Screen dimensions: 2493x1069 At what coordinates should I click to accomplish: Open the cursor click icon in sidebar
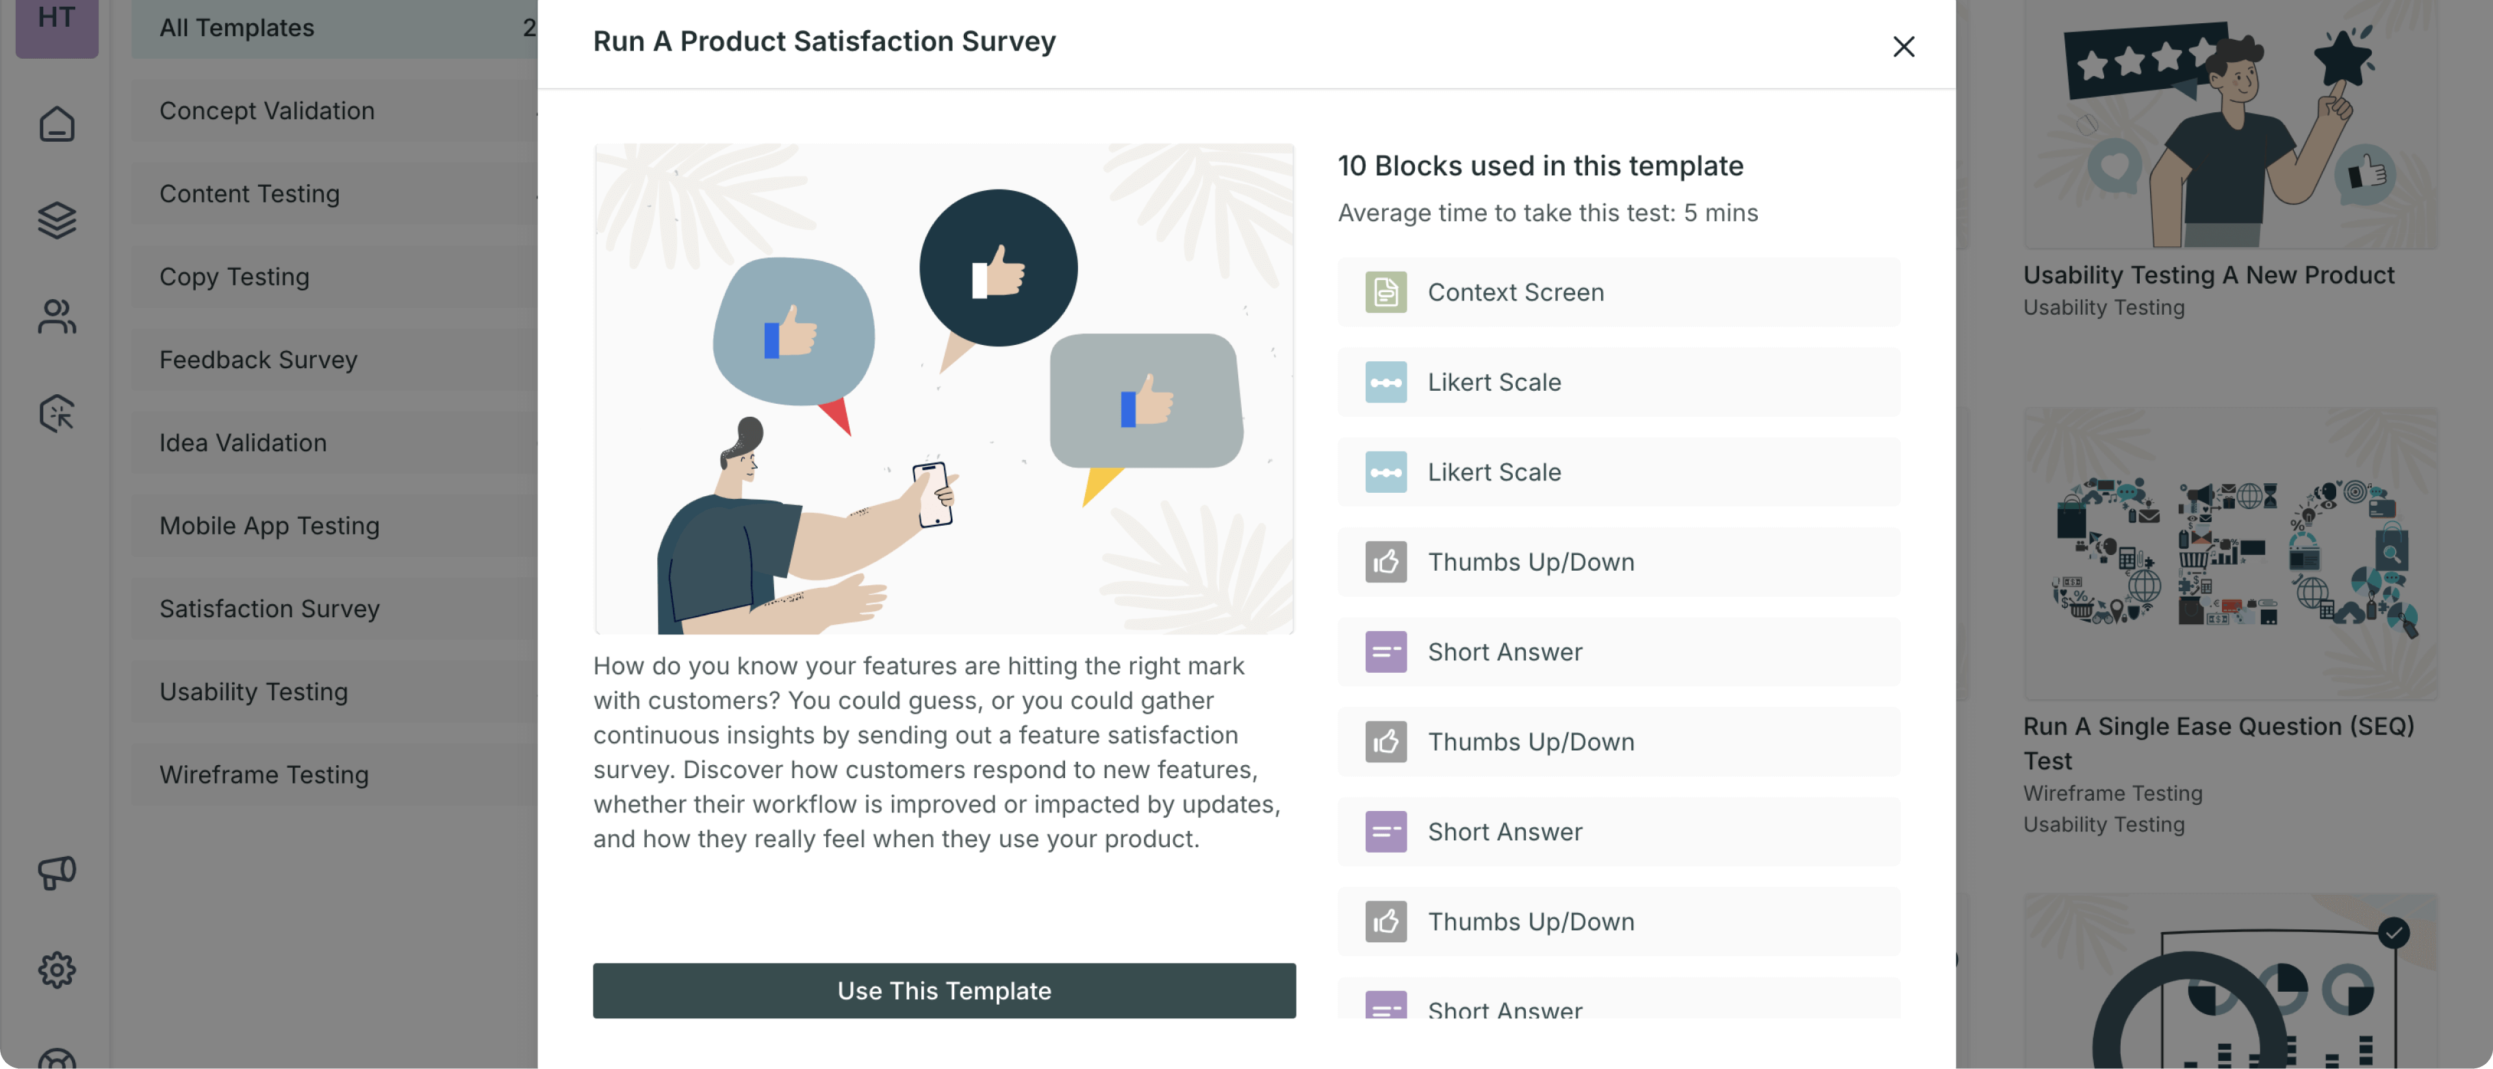56,413
